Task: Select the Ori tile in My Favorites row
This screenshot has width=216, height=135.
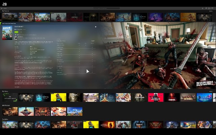Action: [156, 17]
